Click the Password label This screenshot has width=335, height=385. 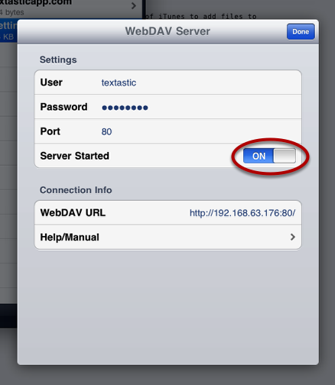coord(63,107)
